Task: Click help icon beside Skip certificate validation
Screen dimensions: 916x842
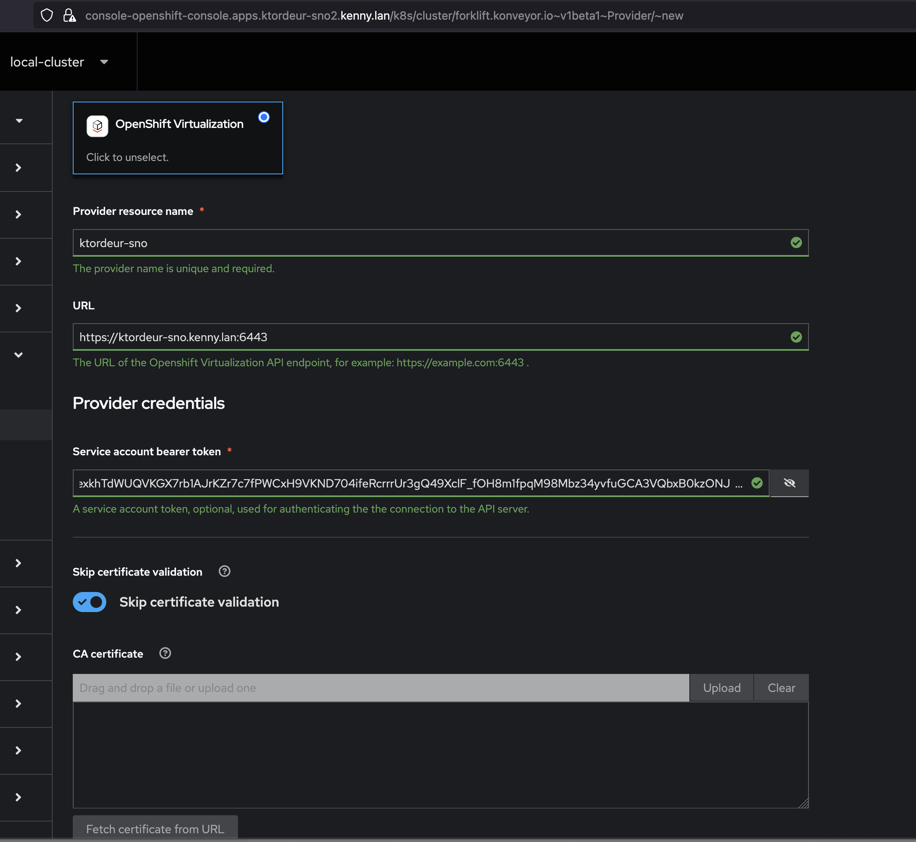Action: coord(224,571)
